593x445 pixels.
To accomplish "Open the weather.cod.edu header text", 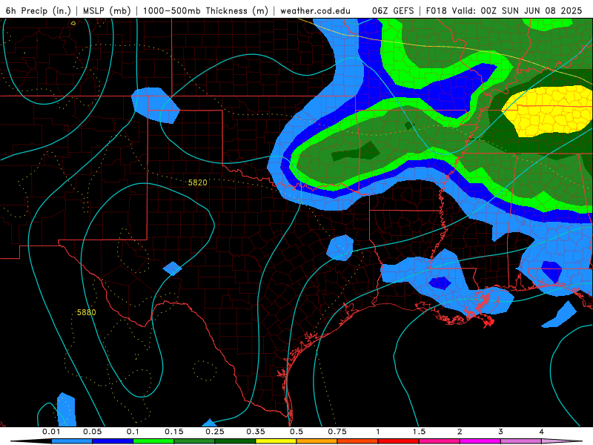I will [315, 10].
